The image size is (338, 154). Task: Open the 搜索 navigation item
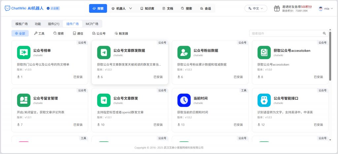(186, 8)
